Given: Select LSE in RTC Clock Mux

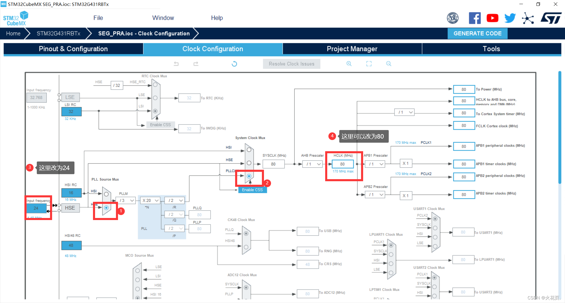Looking at the screenshot, I should (x=155, y=98).
